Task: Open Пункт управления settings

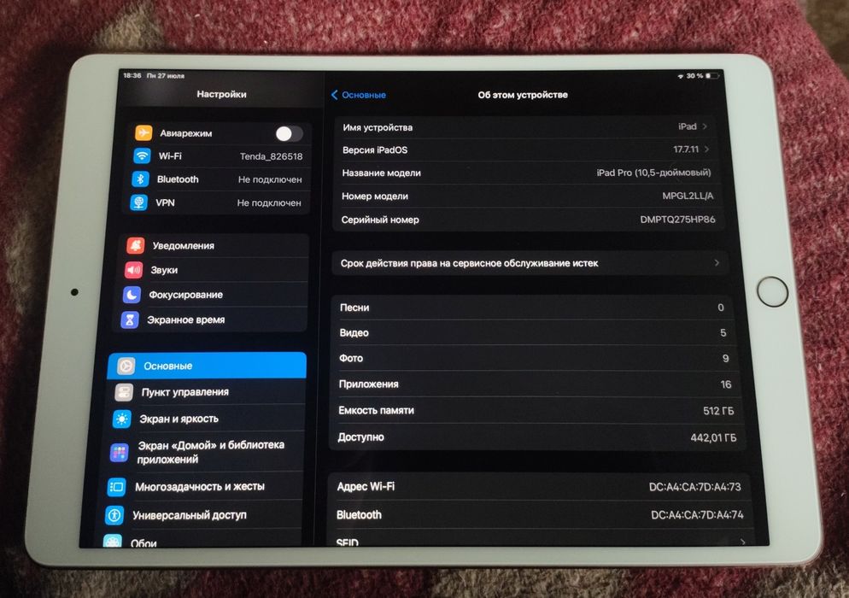Action: [206, 391]
